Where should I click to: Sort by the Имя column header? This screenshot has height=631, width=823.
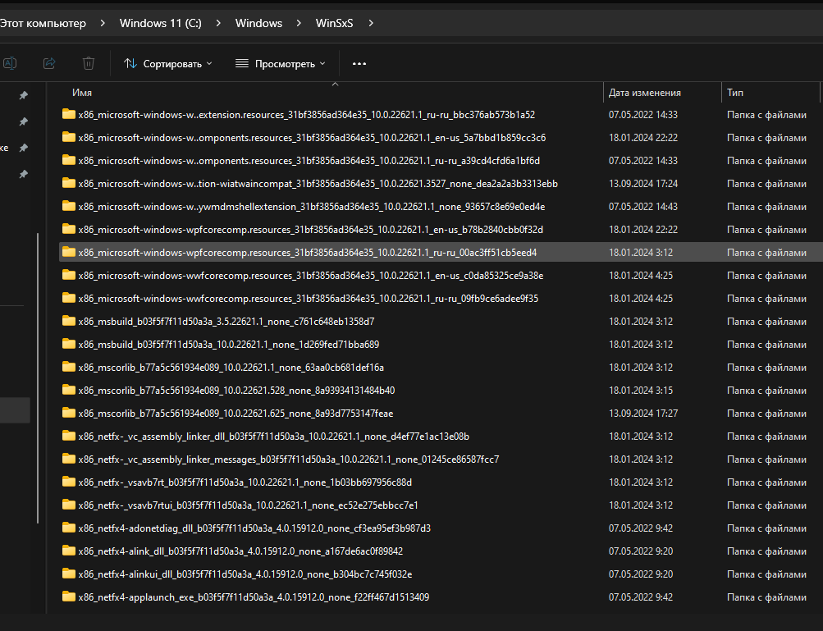82,93
